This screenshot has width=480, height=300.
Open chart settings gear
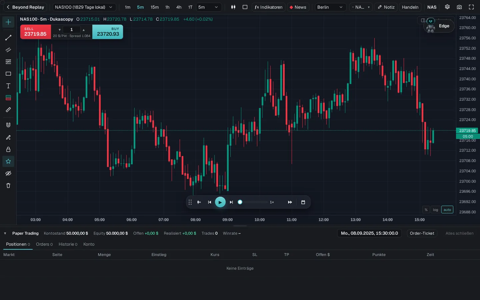point(447,7)
